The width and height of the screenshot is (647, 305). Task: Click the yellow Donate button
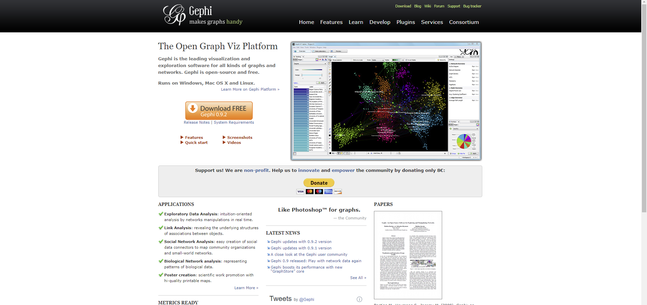[x=319, y=183]
